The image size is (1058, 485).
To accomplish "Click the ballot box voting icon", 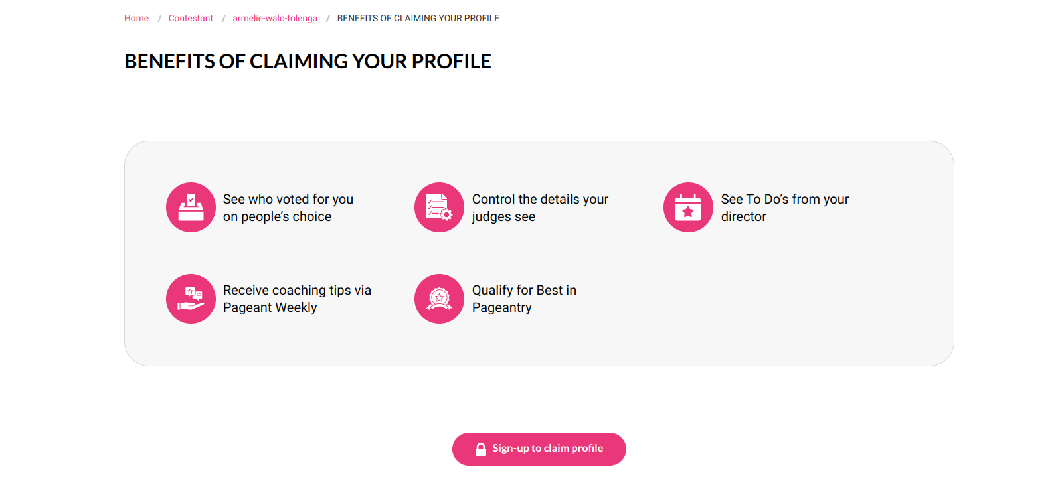I will click(x=191, y=207).
